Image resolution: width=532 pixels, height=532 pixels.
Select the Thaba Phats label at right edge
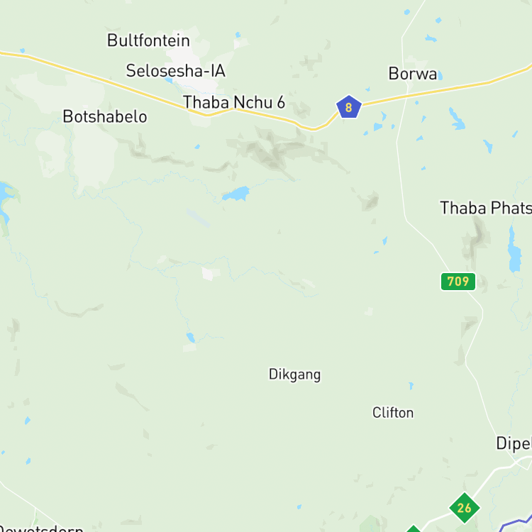click(486, 208)
